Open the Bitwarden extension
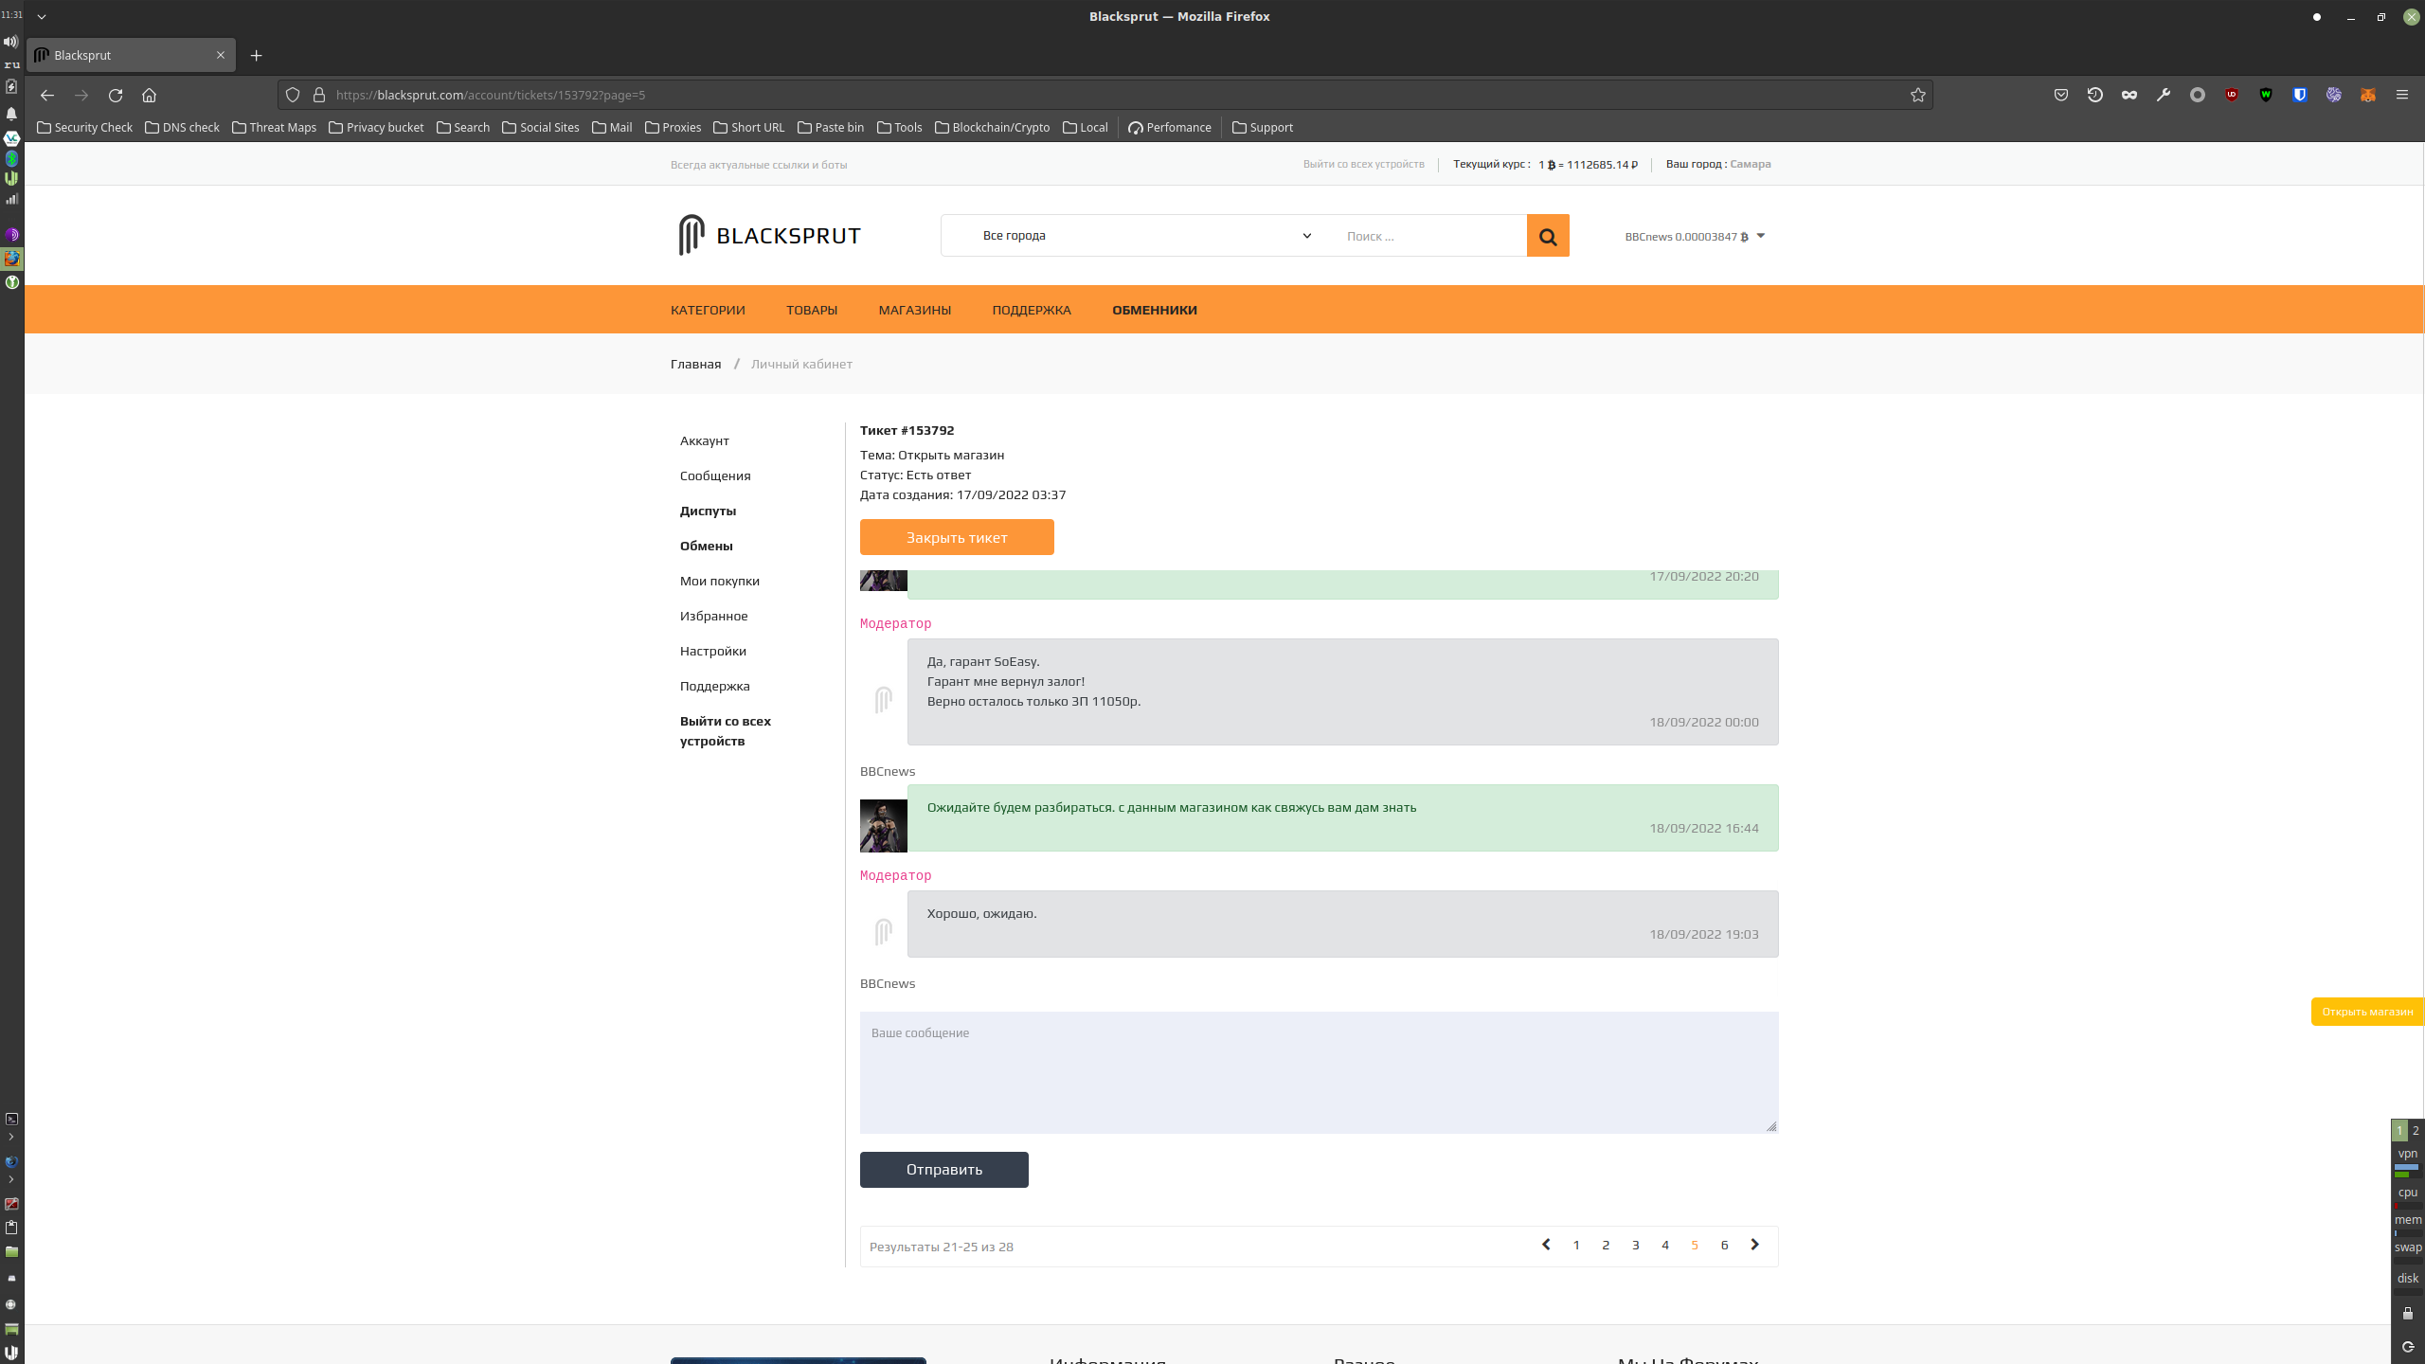 click(x=2300, y=95)
